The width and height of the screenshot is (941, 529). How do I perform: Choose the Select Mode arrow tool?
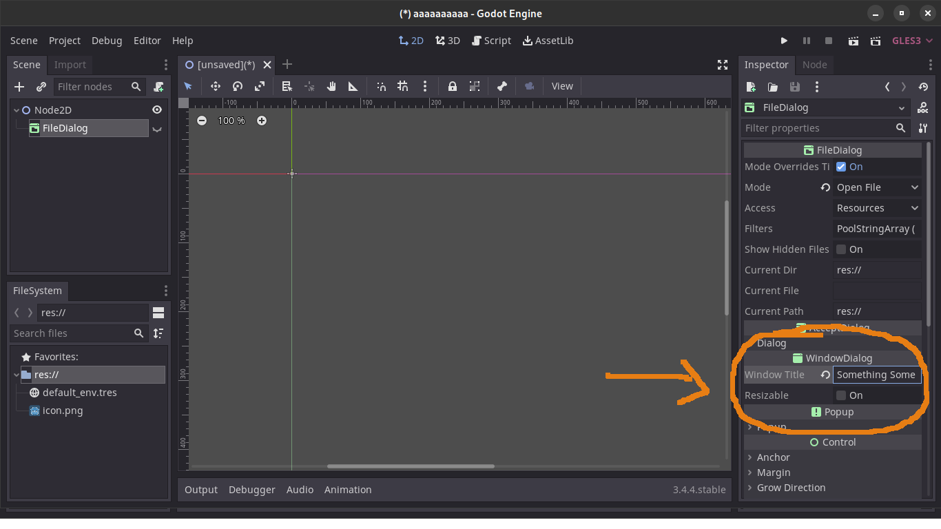pyautogui.click(x=188, y=86)
